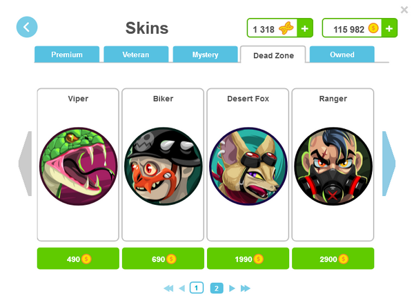Viewport: 414px width, 305px height.
Task: Go back using the blue arrow circle
Action: tap(27, 27)
